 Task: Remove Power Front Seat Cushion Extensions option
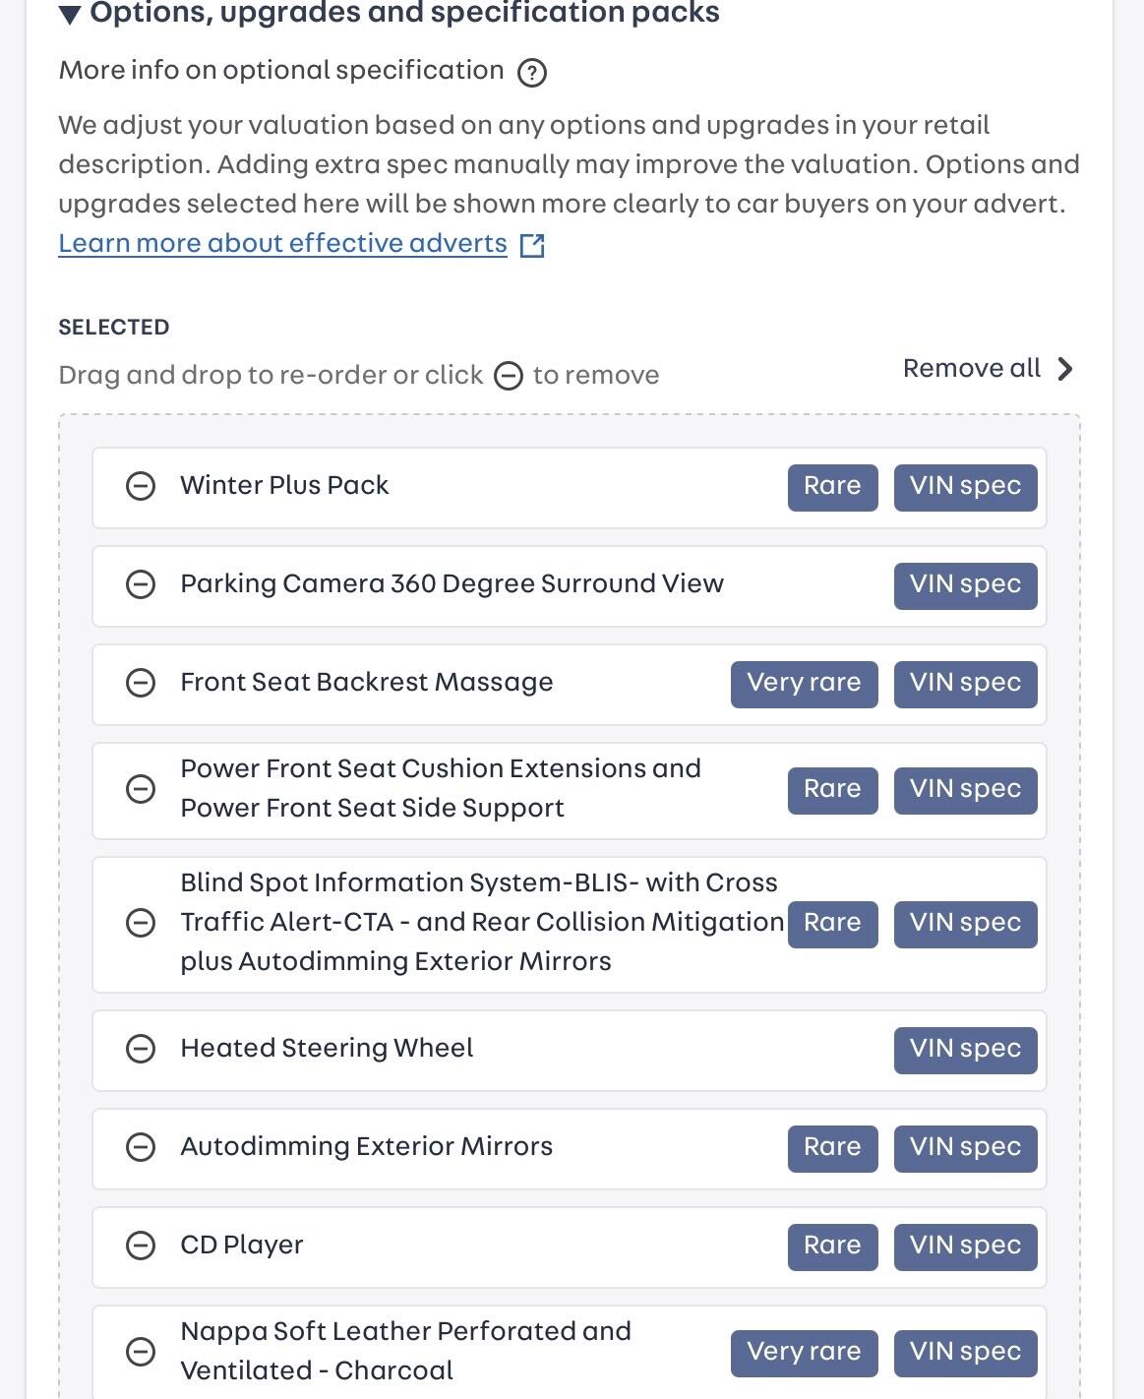pos(141,789)
